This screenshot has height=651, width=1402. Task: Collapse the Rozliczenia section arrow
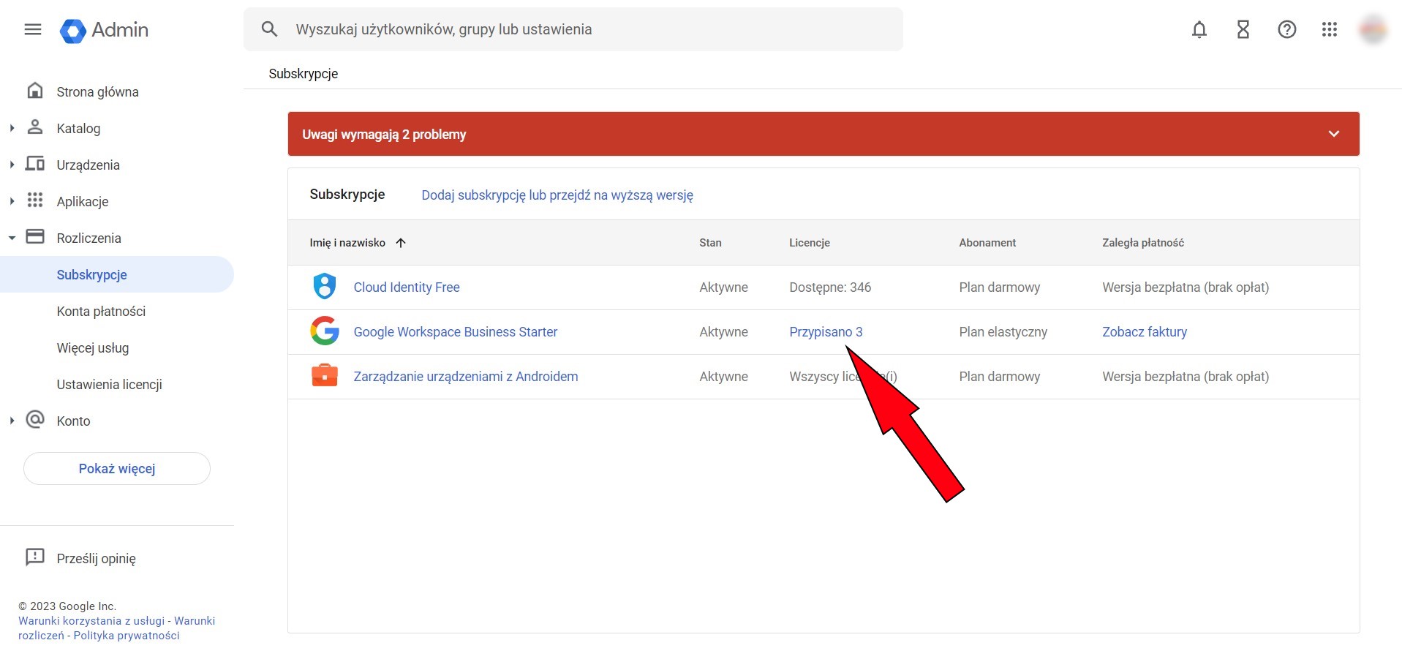pos(12,238)
